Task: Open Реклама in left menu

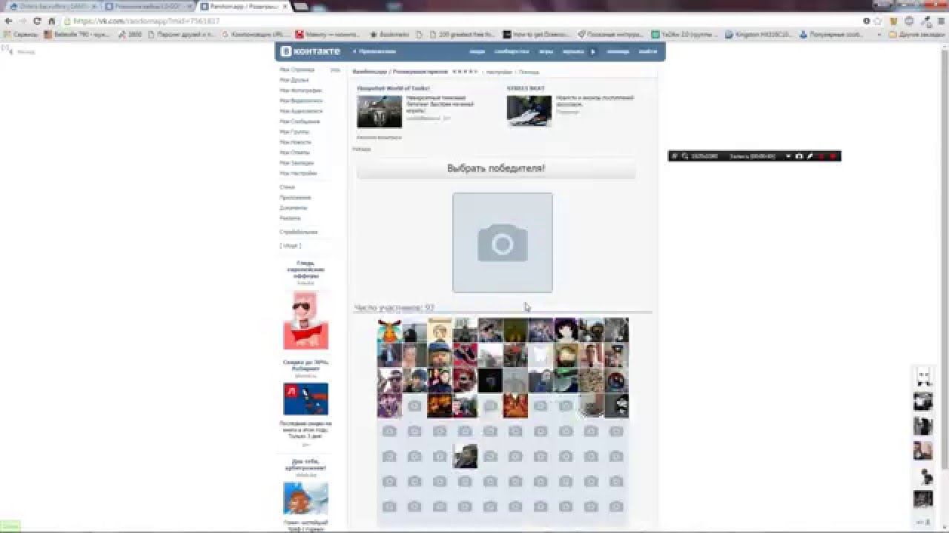Action: coord(290,218)
